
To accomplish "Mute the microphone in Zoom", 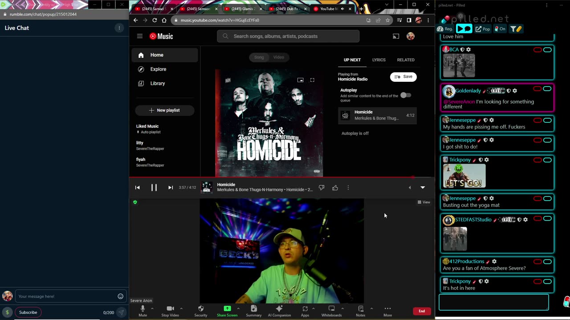I will [142, 311].
